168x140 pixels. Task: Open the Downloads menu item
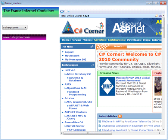coord(134,40)
